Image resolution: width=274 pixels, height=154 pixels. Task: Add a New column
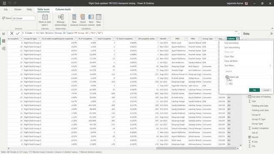91,20
